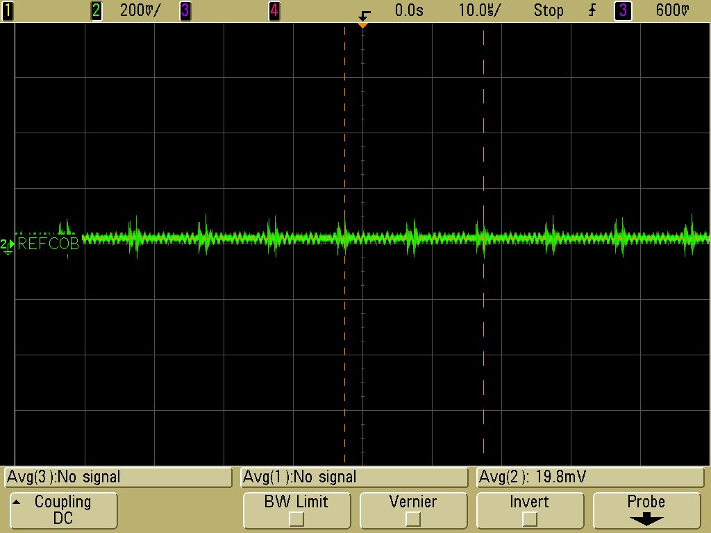Image resolution: width=711 pixels, height=533 pixels.
Task: Click the 0.0s delay value
Action: (x=409, y=10)
